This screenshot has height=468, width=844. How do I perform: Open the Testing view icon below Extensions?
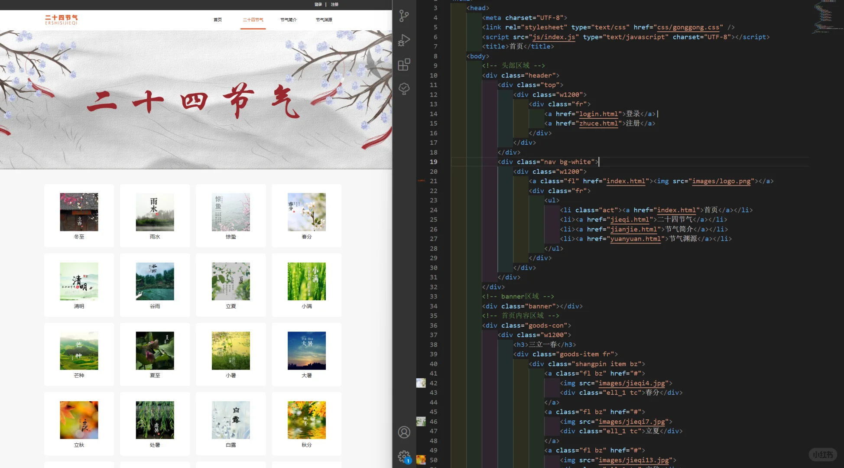(403, 88)
